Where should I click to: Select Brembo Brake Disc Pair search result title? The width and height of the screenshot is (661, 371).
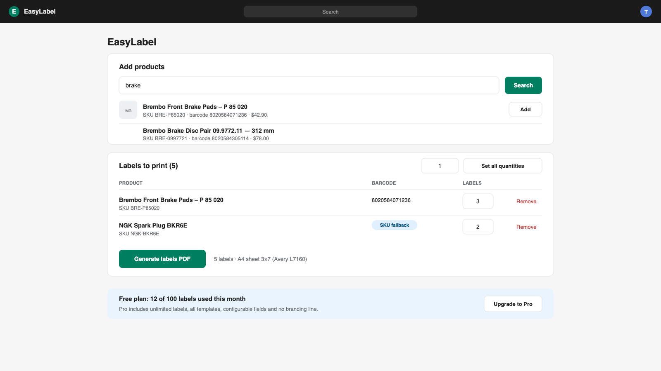[x=209, y=131]
